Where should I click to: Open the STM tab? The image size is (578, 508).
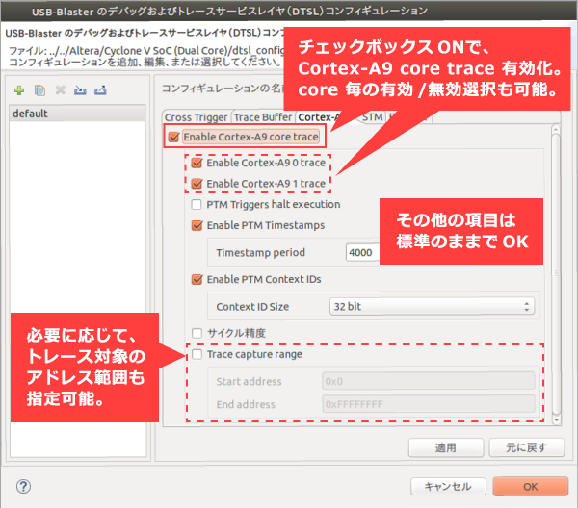click(x=372, y=117)
